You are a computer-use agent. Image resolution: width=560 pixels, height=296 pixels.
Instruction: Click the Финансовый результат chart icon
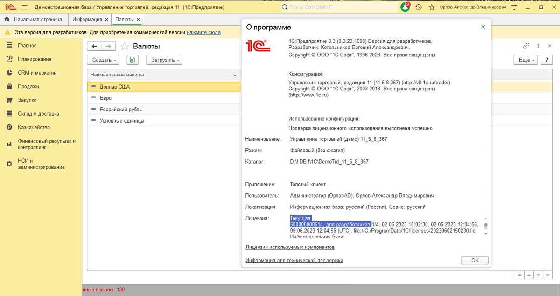click(9, 144)
